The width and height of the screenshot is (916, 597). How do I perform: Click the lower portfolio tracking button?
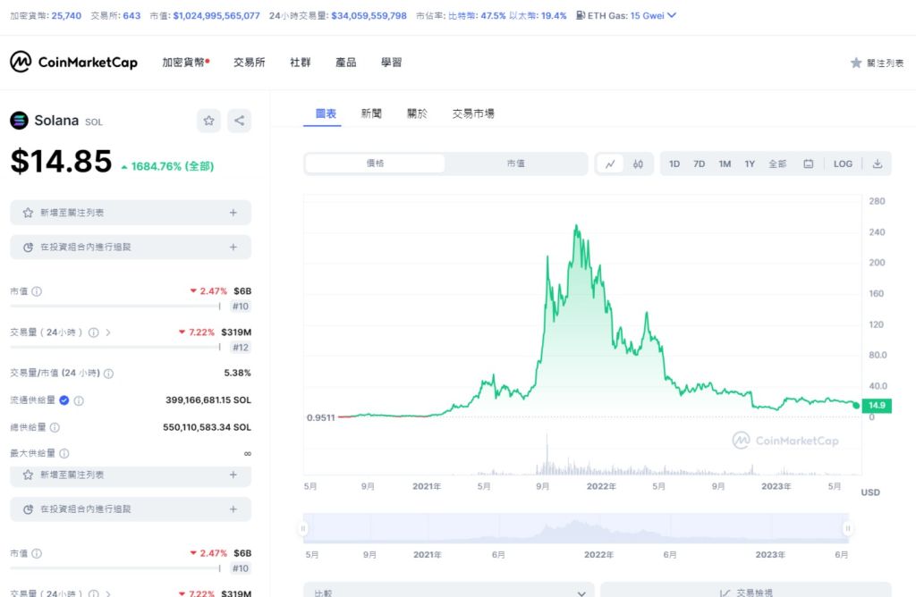131,509
